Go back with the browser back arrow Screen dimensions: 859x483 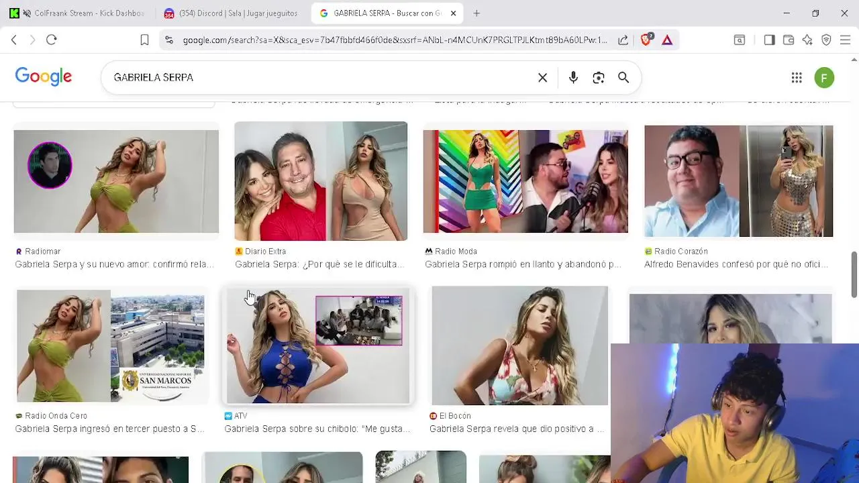tap(14, 40)
